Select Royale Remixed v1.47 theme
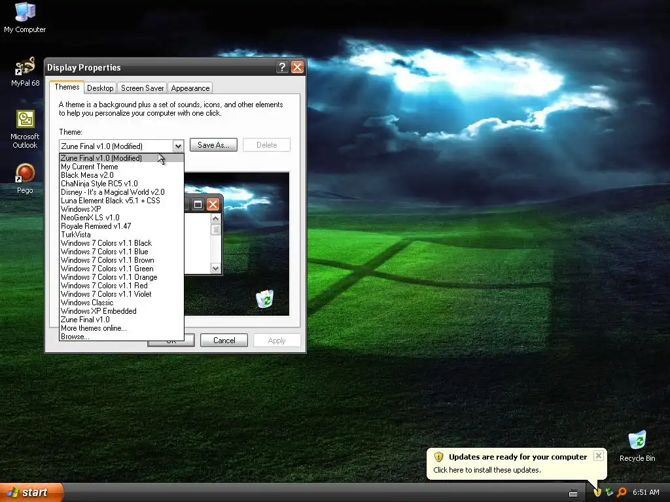Viewport: 670px width, 502px height. click(122, 226)
